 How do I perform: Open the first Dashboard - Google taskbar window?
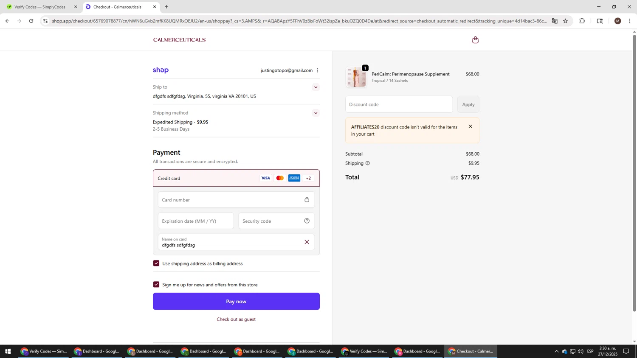pos(97,351)
